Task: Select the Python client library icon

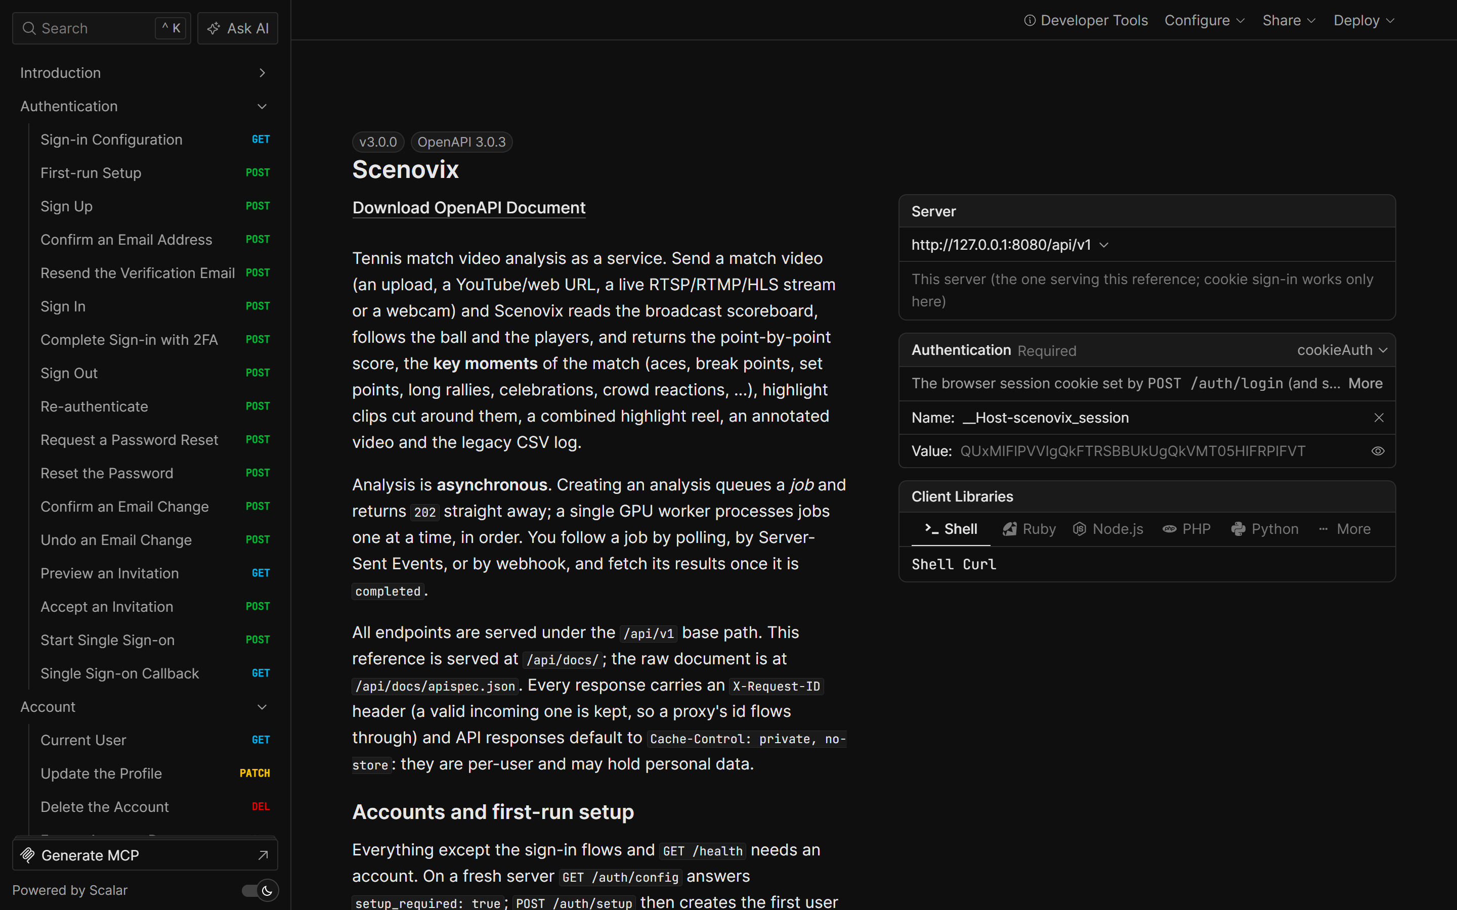Action: pyautogui.click(x=1238, y=529)
